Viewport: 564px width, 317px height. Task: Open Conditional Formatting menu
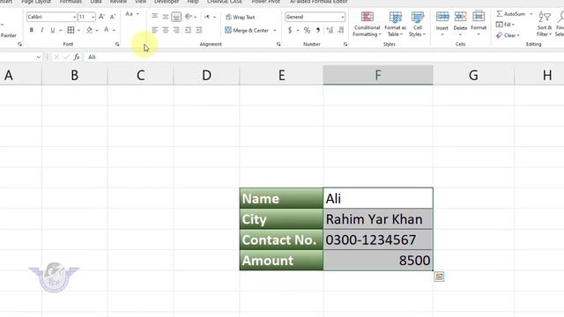[x=367, y=24]
